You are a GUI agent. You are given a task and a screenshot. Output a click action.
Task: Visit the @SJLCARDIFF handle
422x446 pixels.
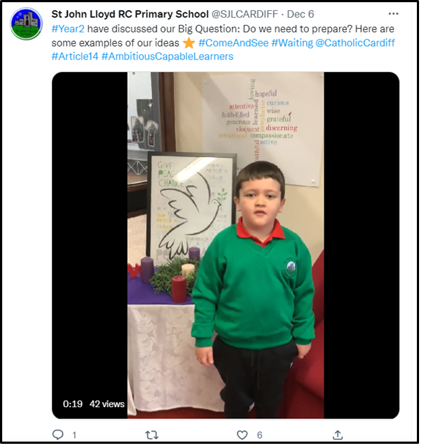point(246,14)
